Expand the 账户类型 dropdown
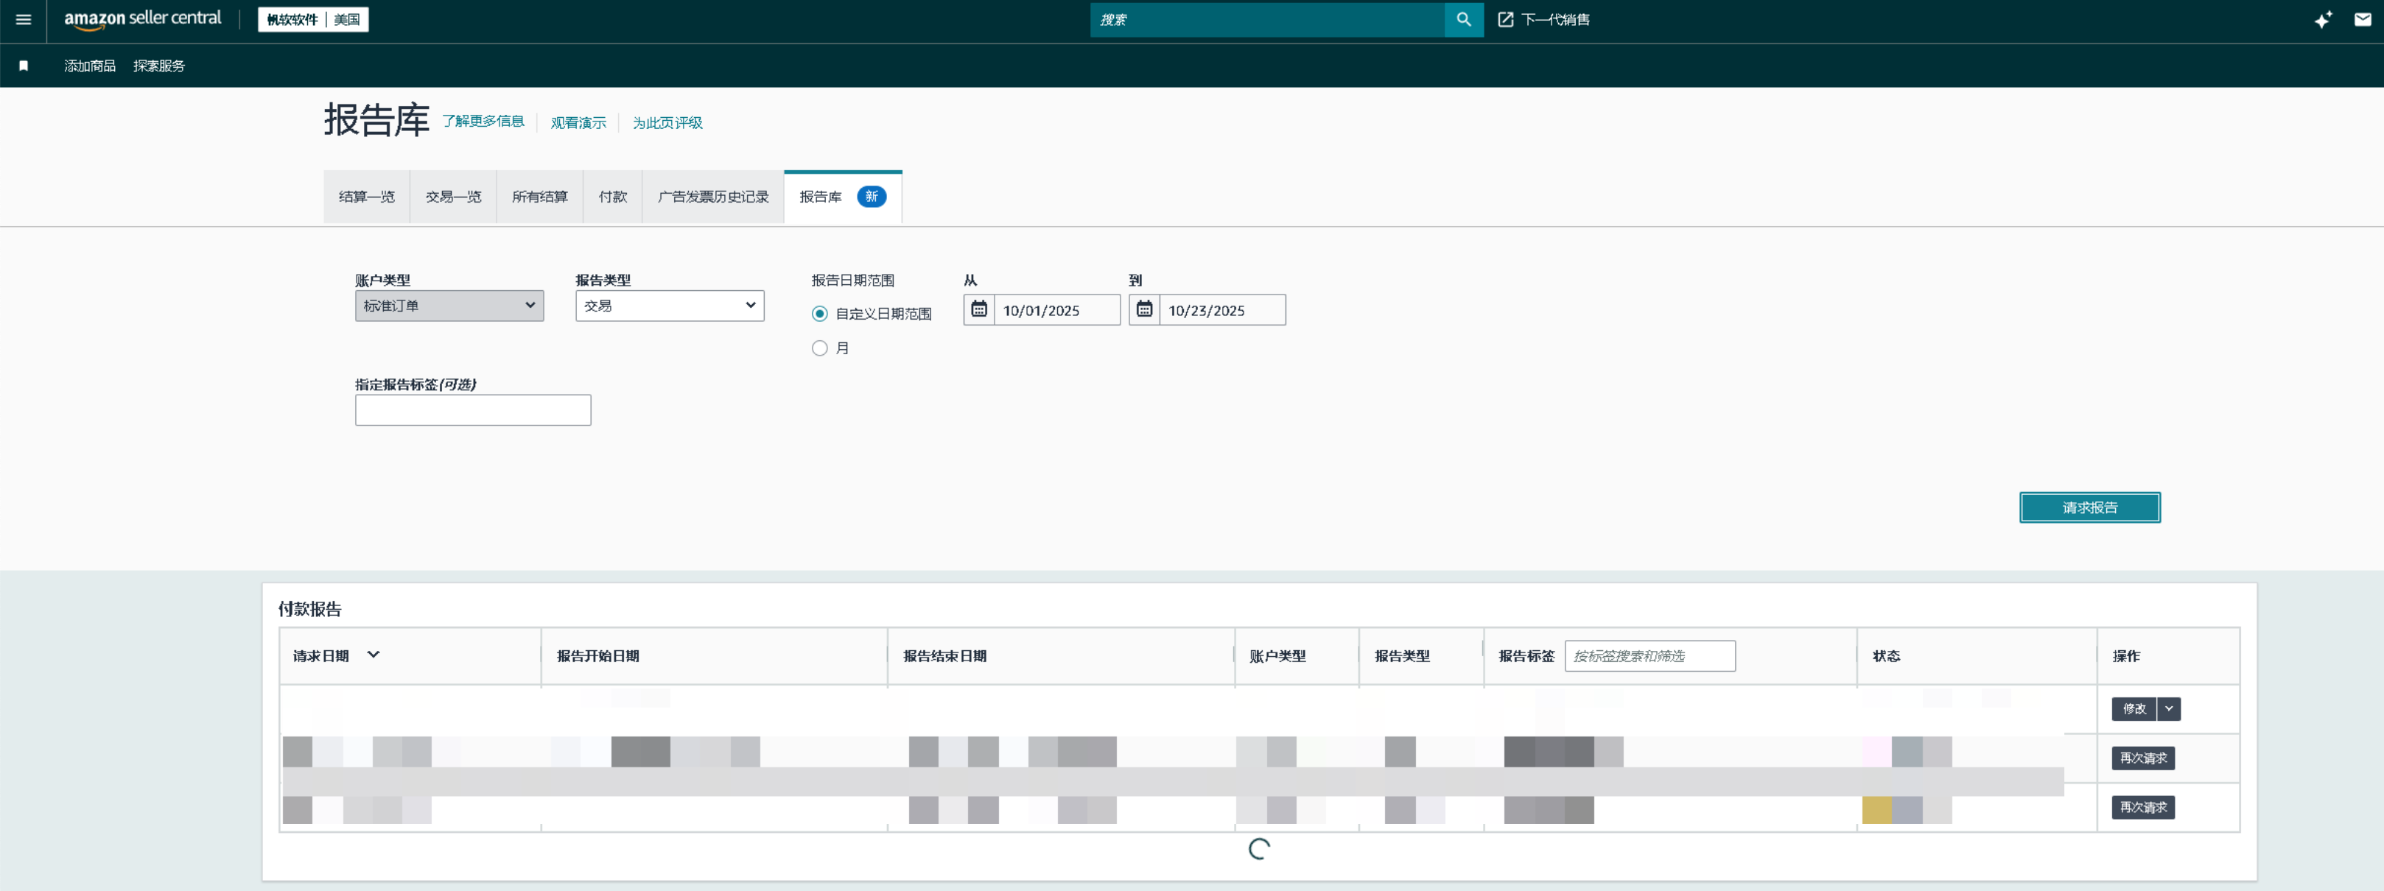The image size is (2384, 891). point(449,306)
